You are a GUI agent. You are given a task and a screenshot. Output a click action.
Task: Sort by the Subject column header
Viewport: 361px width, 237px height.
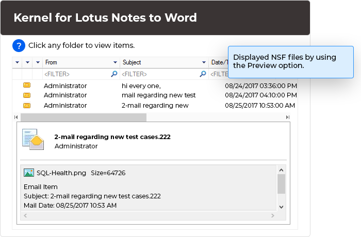132,62
